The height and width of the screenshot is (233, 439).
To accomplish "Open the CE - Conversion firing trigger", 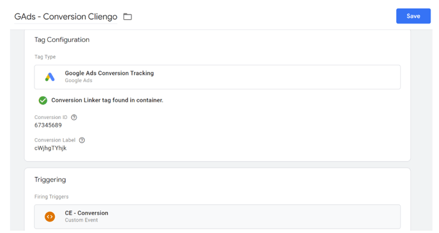I will coord(217,216).
